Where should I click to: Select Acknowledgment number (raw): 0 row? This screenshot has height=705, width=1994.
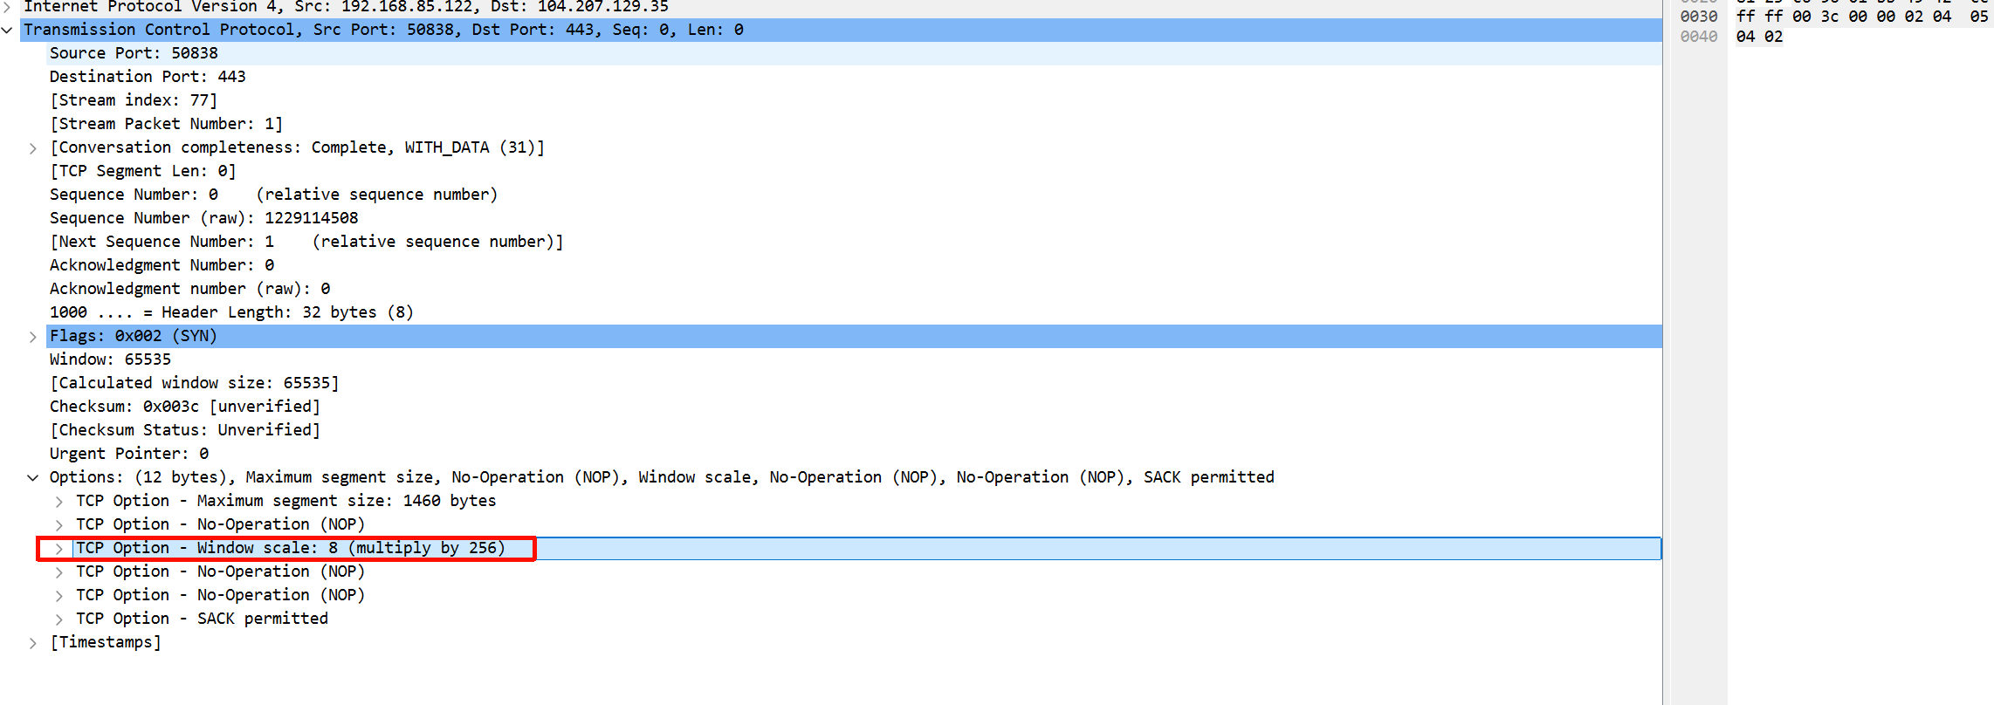coord(854,289)
